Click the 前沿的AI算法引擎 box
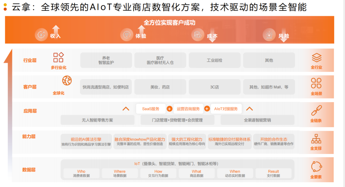345x187 pixels. 86,142
